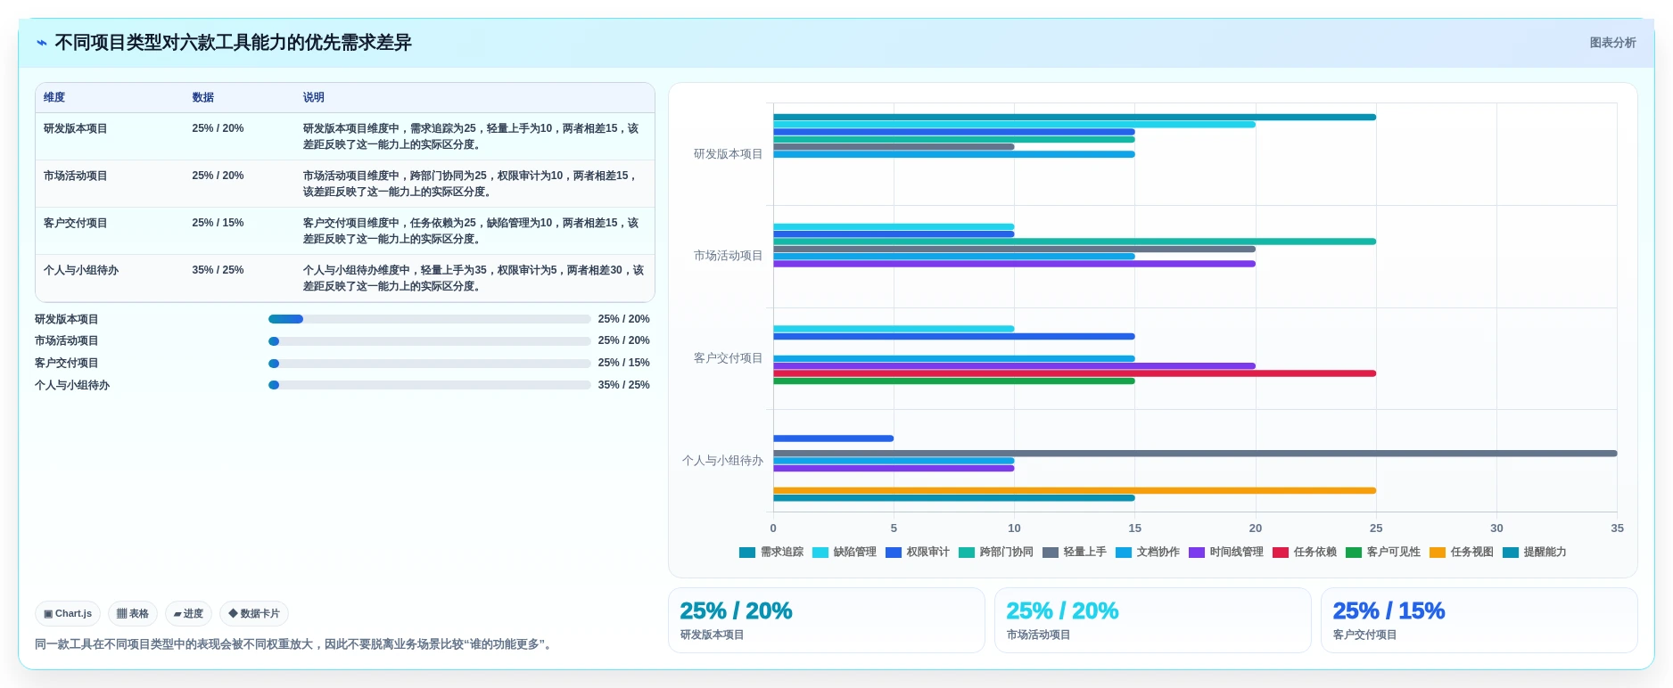Open the 研发版本项目 stat card
Screen dimensions: 1673x688
tap(827, 620)
